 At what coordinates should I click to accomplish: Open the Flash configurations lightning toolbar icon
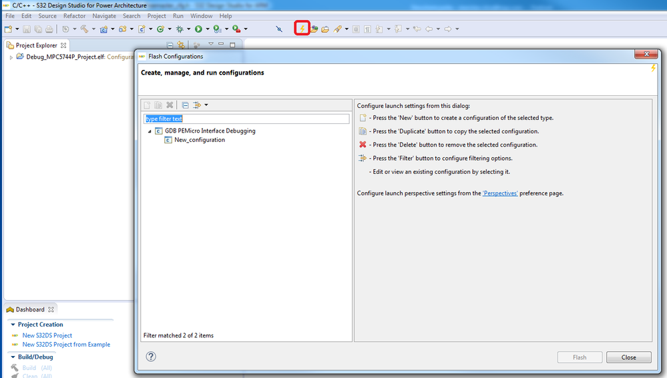(x=302, y=29)
